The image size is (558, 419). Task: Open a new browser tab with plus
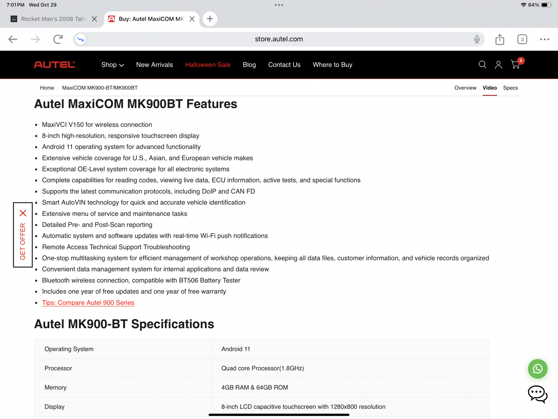click(x=210, y=19)
